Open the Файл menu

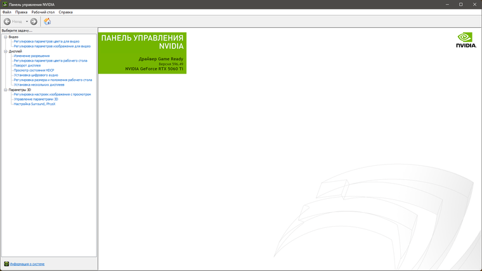pos(7,12)
